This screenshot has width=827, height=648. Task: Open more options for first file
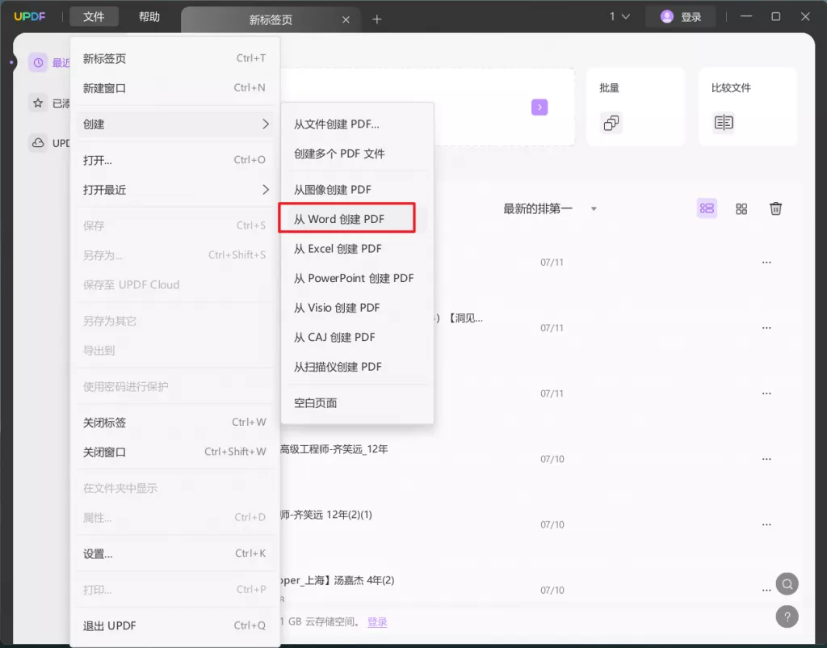tap(766, 263)
